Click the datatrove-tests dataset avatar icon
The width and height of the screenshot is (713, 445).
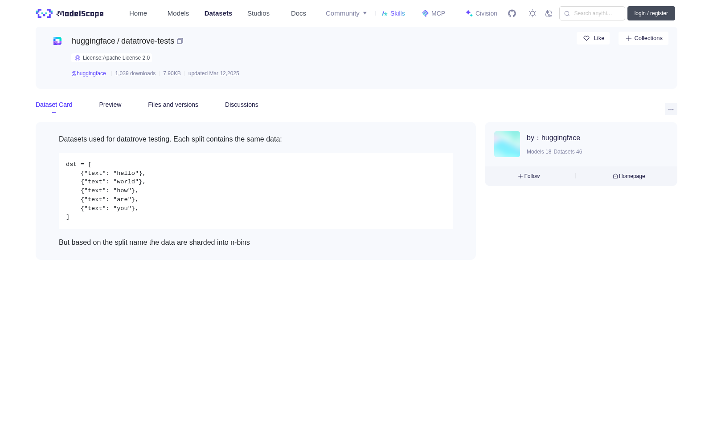click(x=57, y=41)
